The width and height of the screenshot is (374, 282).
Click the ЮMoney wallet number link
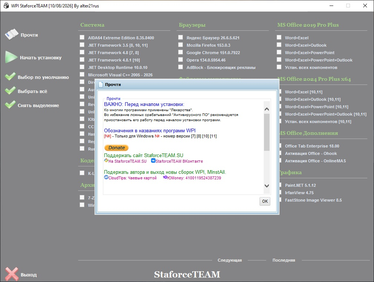point(194,178)
